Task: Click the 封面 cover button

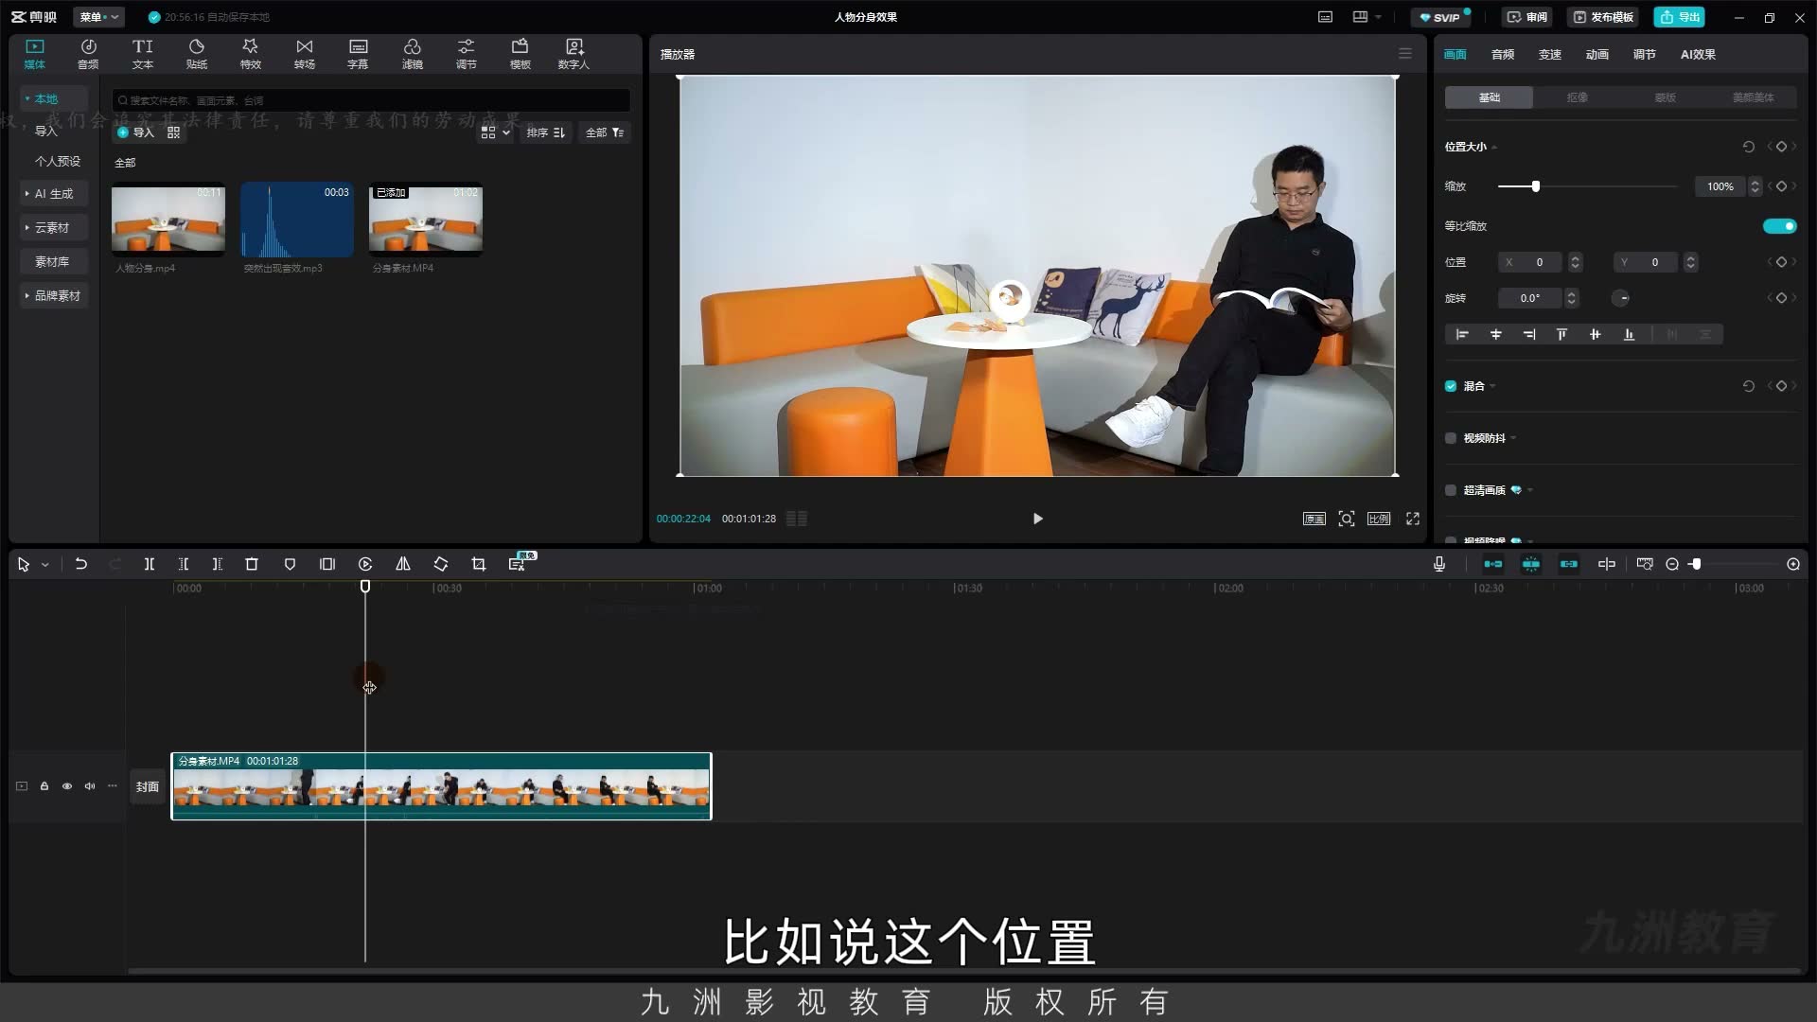Action: 147,786
